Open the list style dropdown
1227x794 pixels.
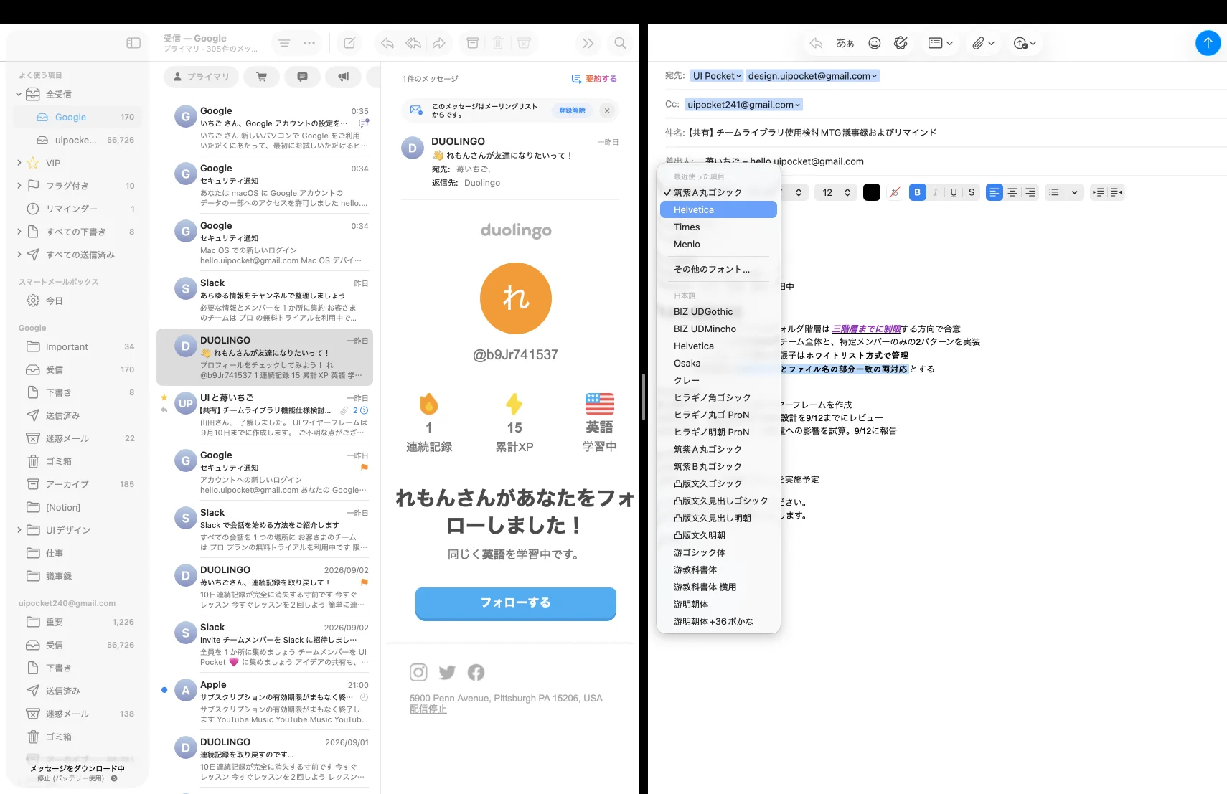[1063, 192]
